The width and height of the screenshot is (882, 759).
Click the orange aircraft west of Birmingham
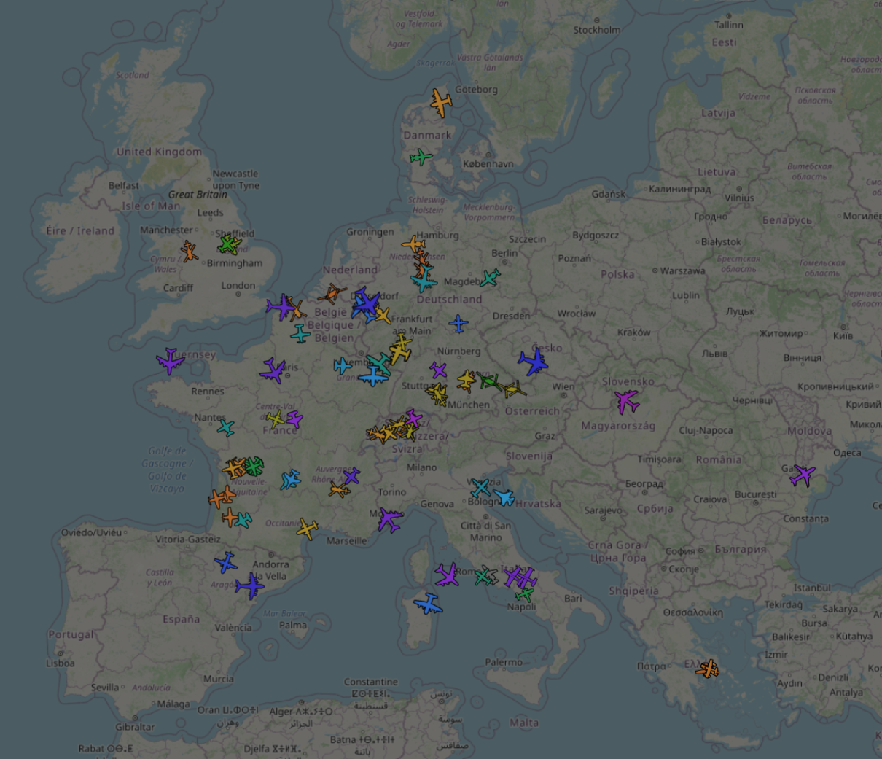[x=190, y=252]
